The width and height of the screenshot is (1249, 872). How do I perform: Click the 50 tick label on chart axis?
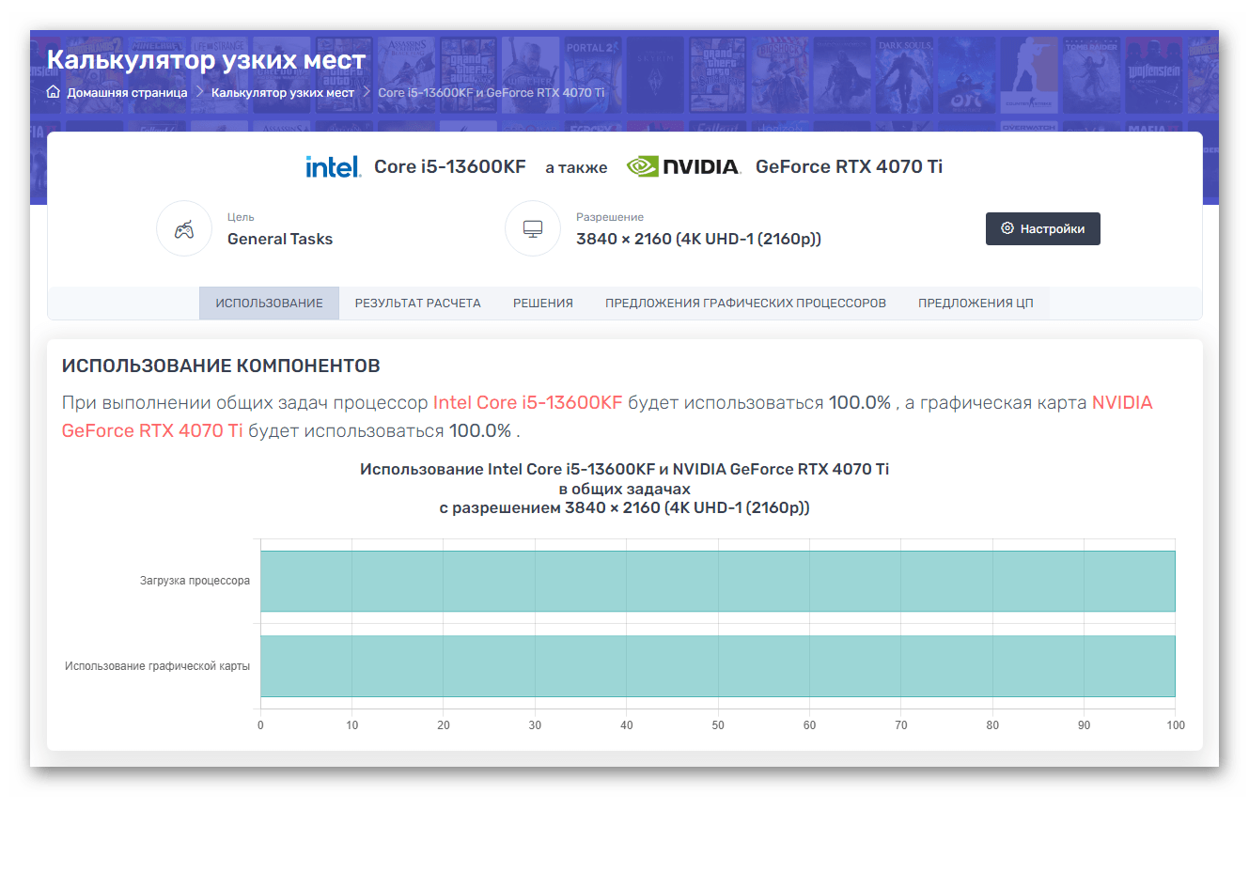[718, 725]
